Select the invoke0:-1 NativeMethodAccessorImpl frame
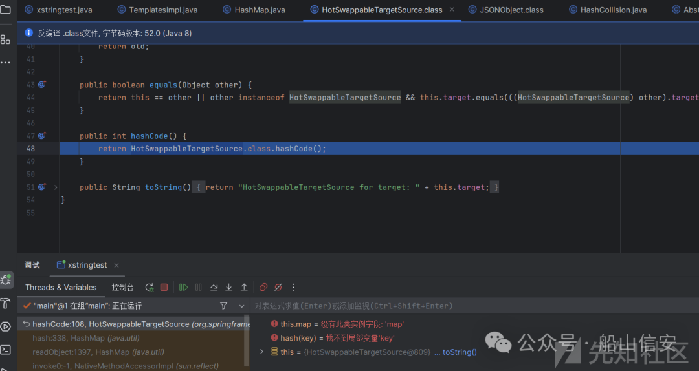 pyautogui.click(x=134, y=366)
